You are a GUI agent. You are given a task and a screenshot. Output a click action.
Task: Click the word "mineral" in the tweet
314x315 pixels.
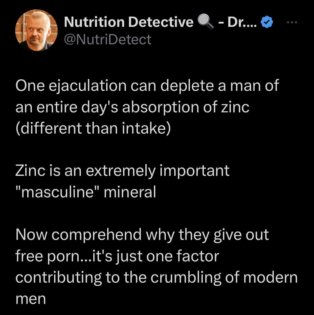point(130,192)
